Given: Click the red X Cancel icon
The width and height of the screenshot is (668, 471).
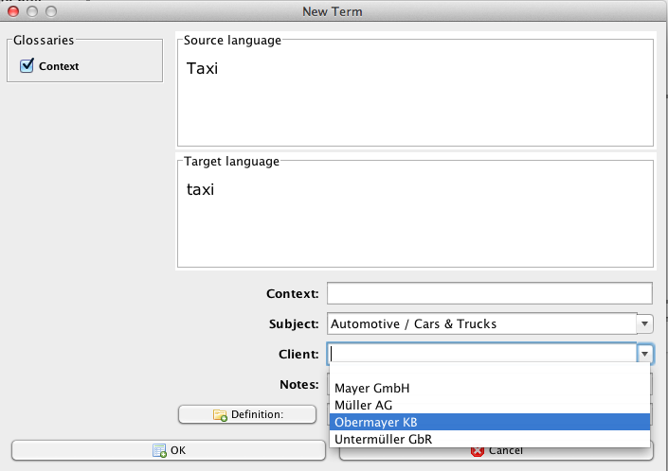Looking at the screenshot, I should (x=478, y=450).
